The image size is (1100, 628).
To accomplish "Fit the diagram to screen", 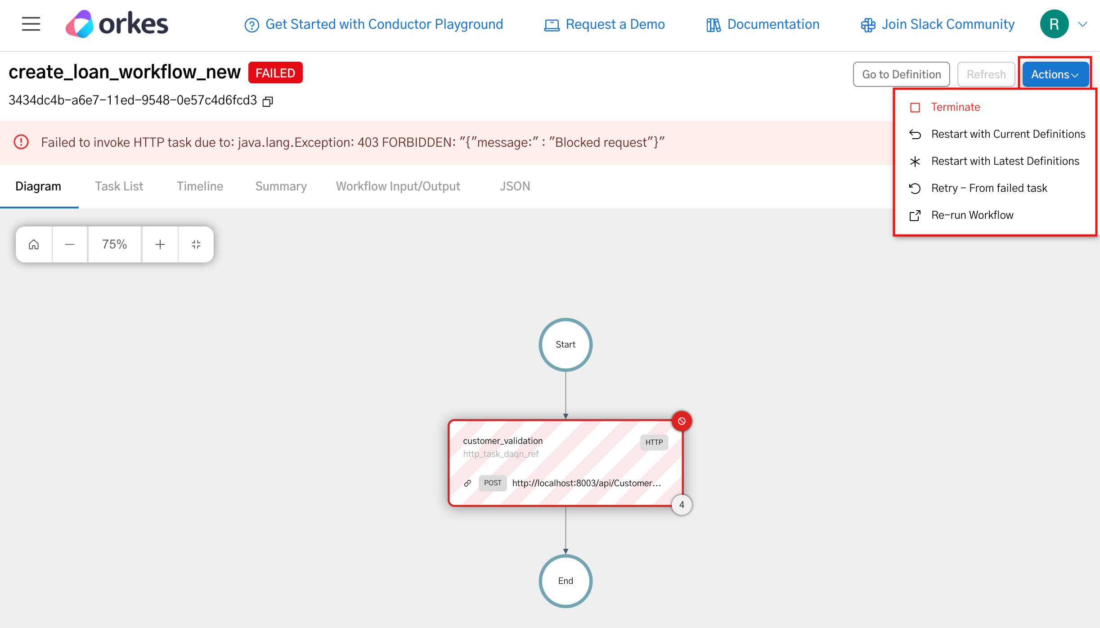I will [196, 244].
